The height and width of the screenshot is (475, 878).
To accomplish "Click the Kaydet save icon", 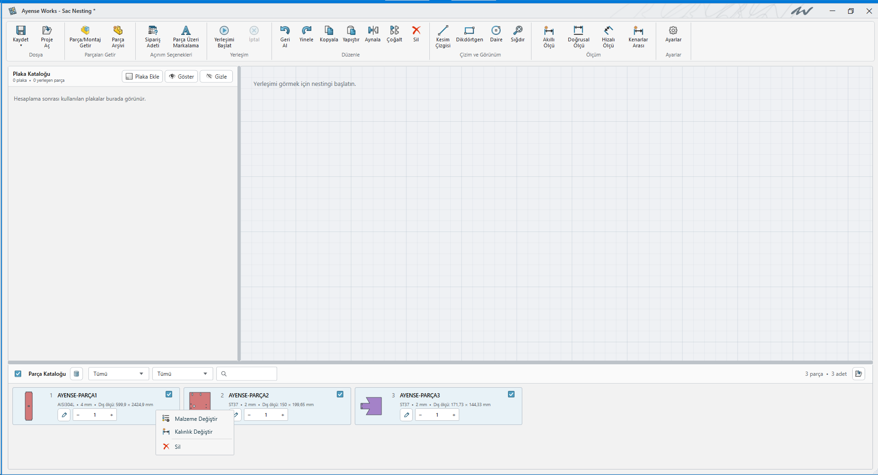I will coord(21,30).
